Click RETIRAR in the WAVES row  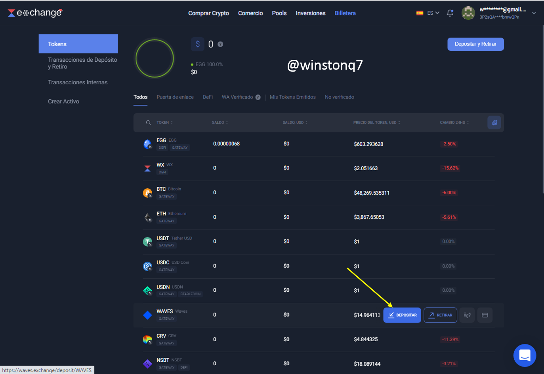[441, 315]
